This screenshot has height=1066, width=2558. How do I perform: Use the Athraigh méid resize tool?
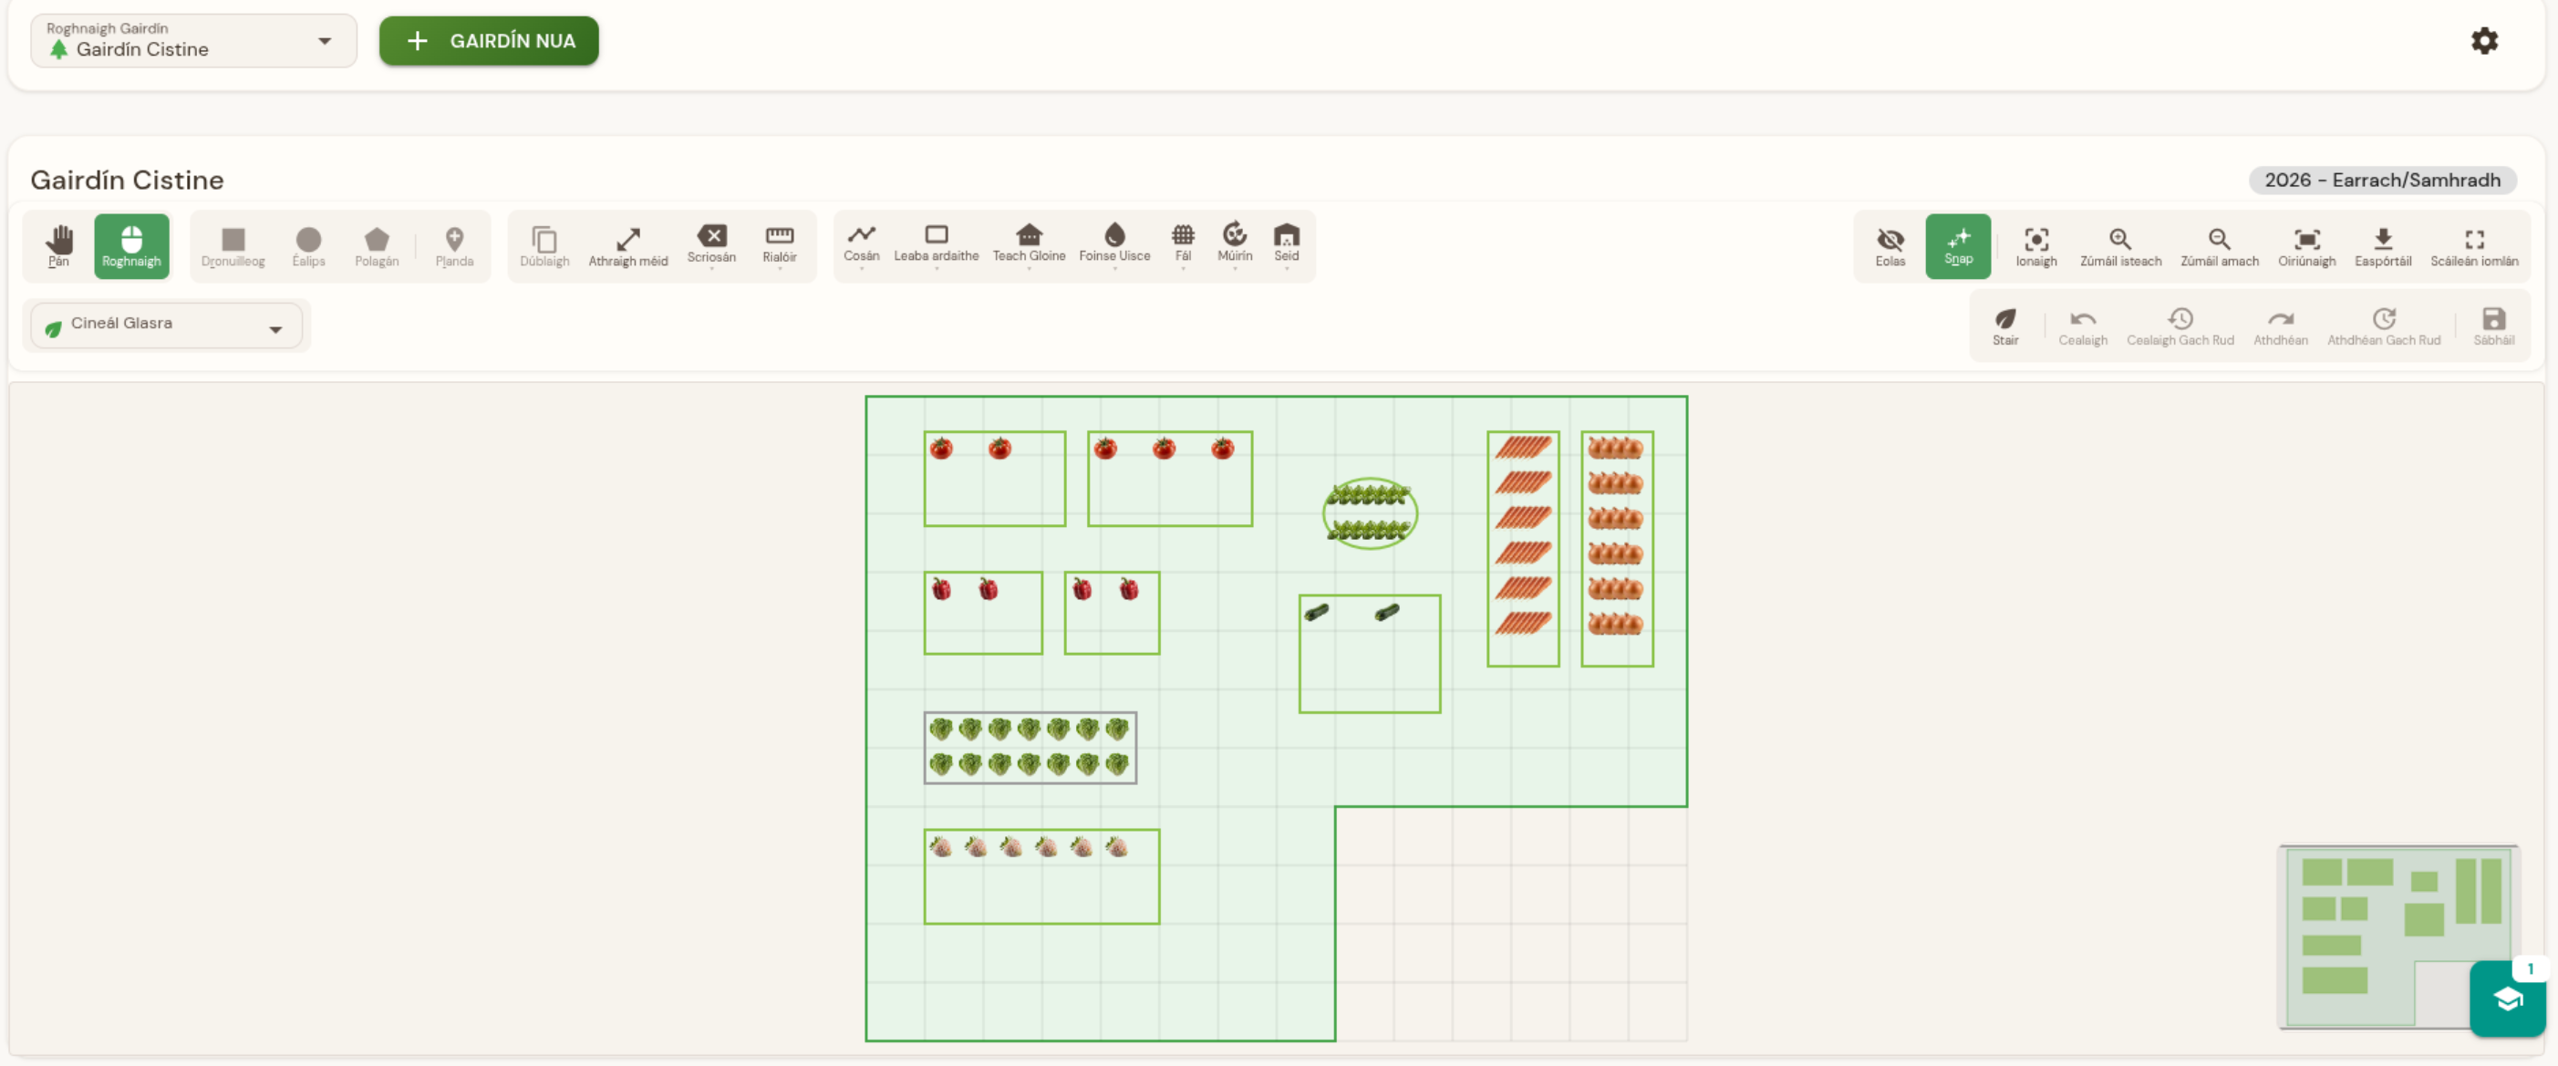[x=627, y=245]
